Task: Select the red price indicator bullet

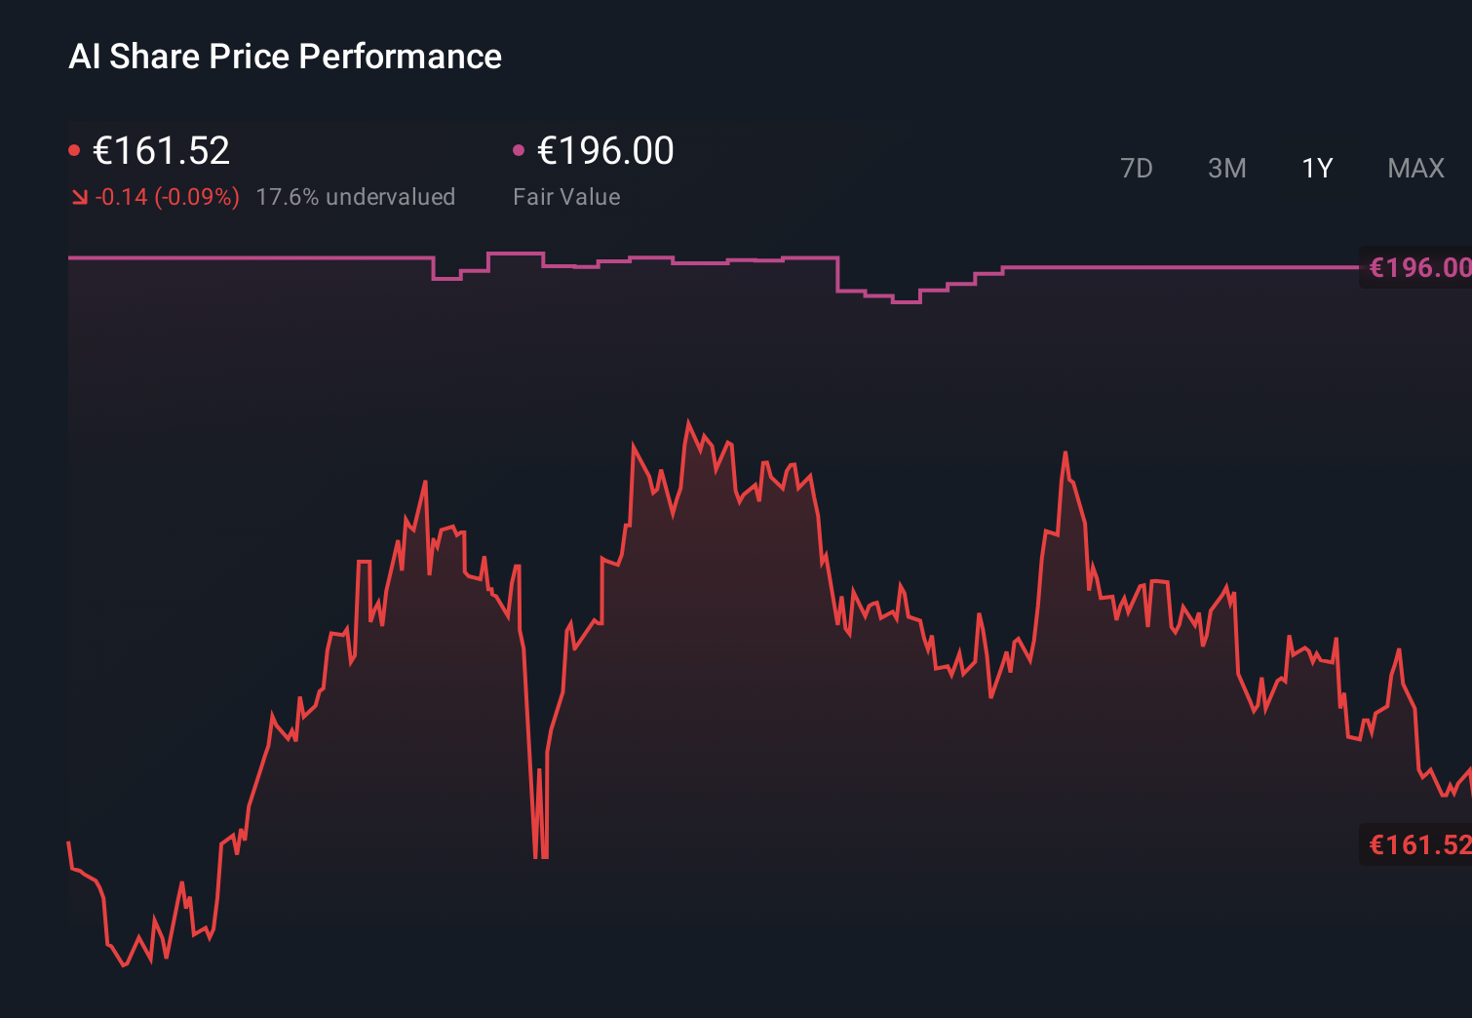Action: (75, 148)
